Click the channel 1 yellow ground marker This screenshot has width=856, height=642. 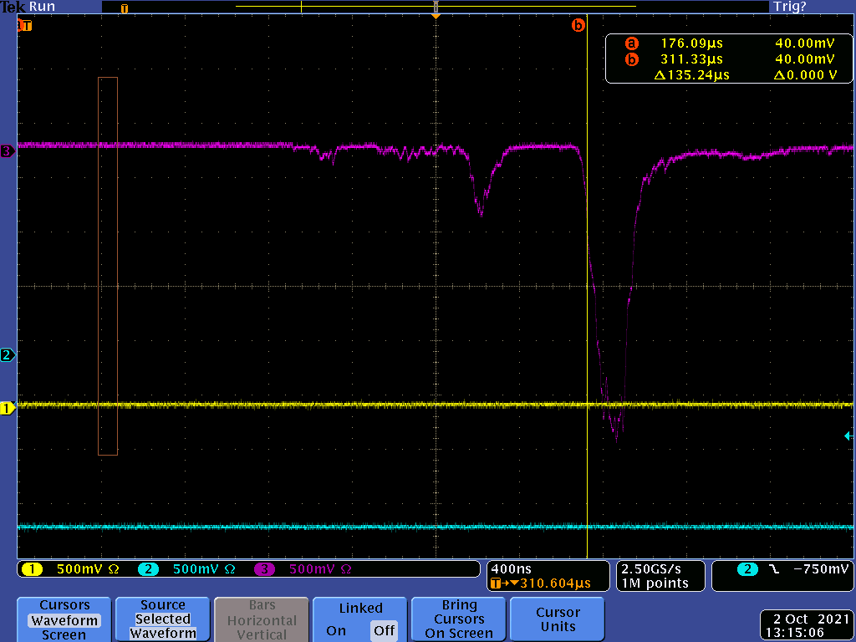(x=8, y=409)
